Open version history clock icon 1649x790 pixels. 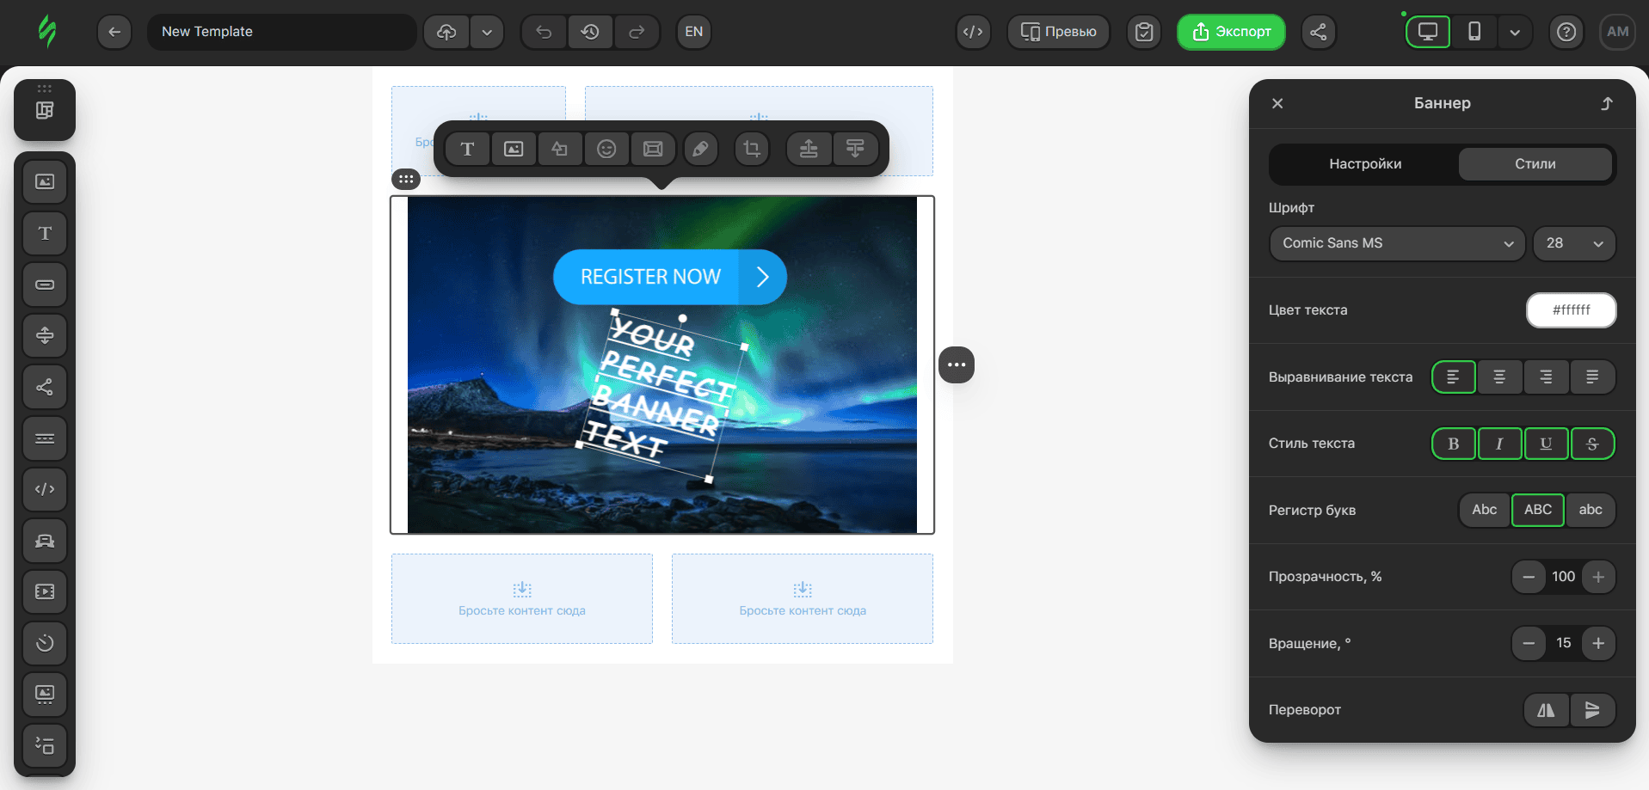point(590,32)
